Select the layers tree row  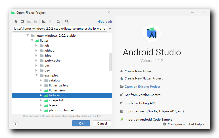tap(62, 105)
